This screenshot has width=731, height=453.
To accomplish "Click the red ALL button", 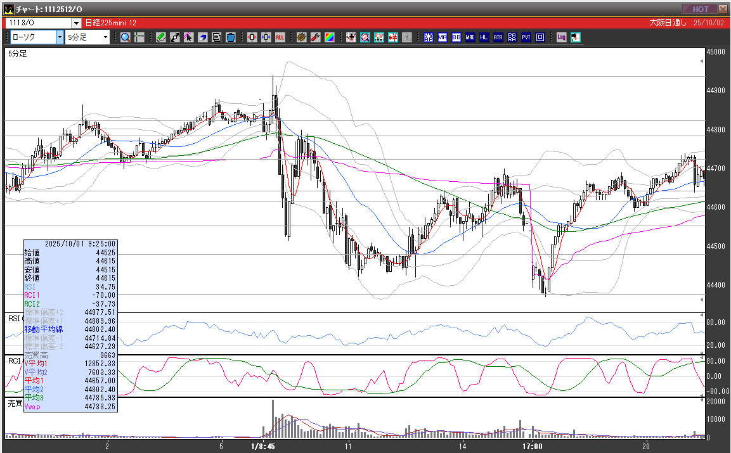I will (x=280, y=37).
